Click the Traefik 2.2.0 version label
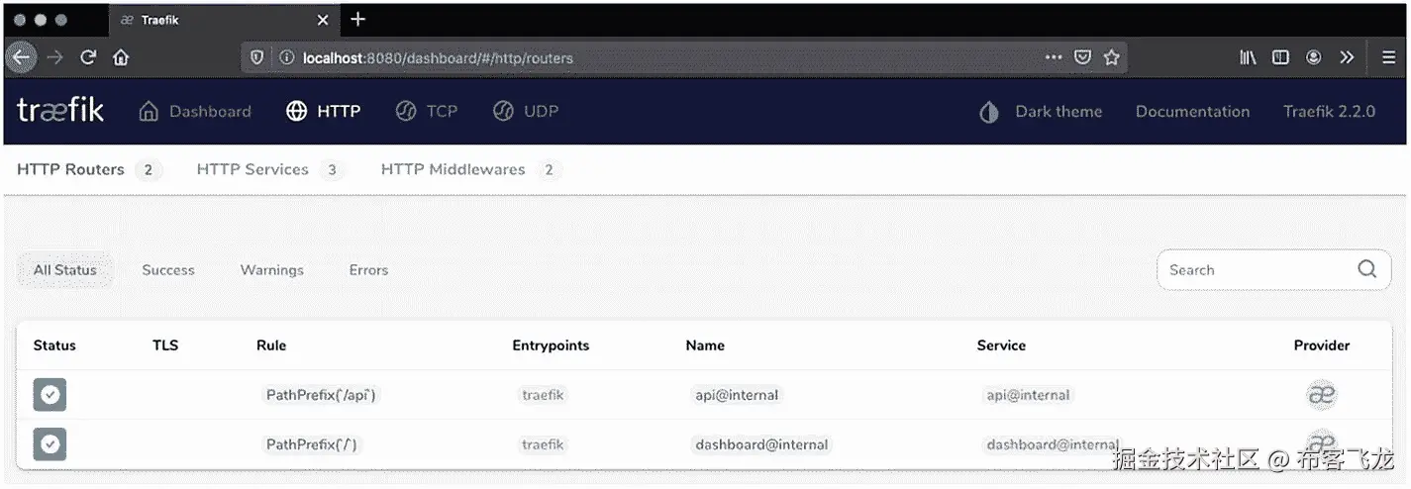 pyautogui.click(x=1329, y=111)
